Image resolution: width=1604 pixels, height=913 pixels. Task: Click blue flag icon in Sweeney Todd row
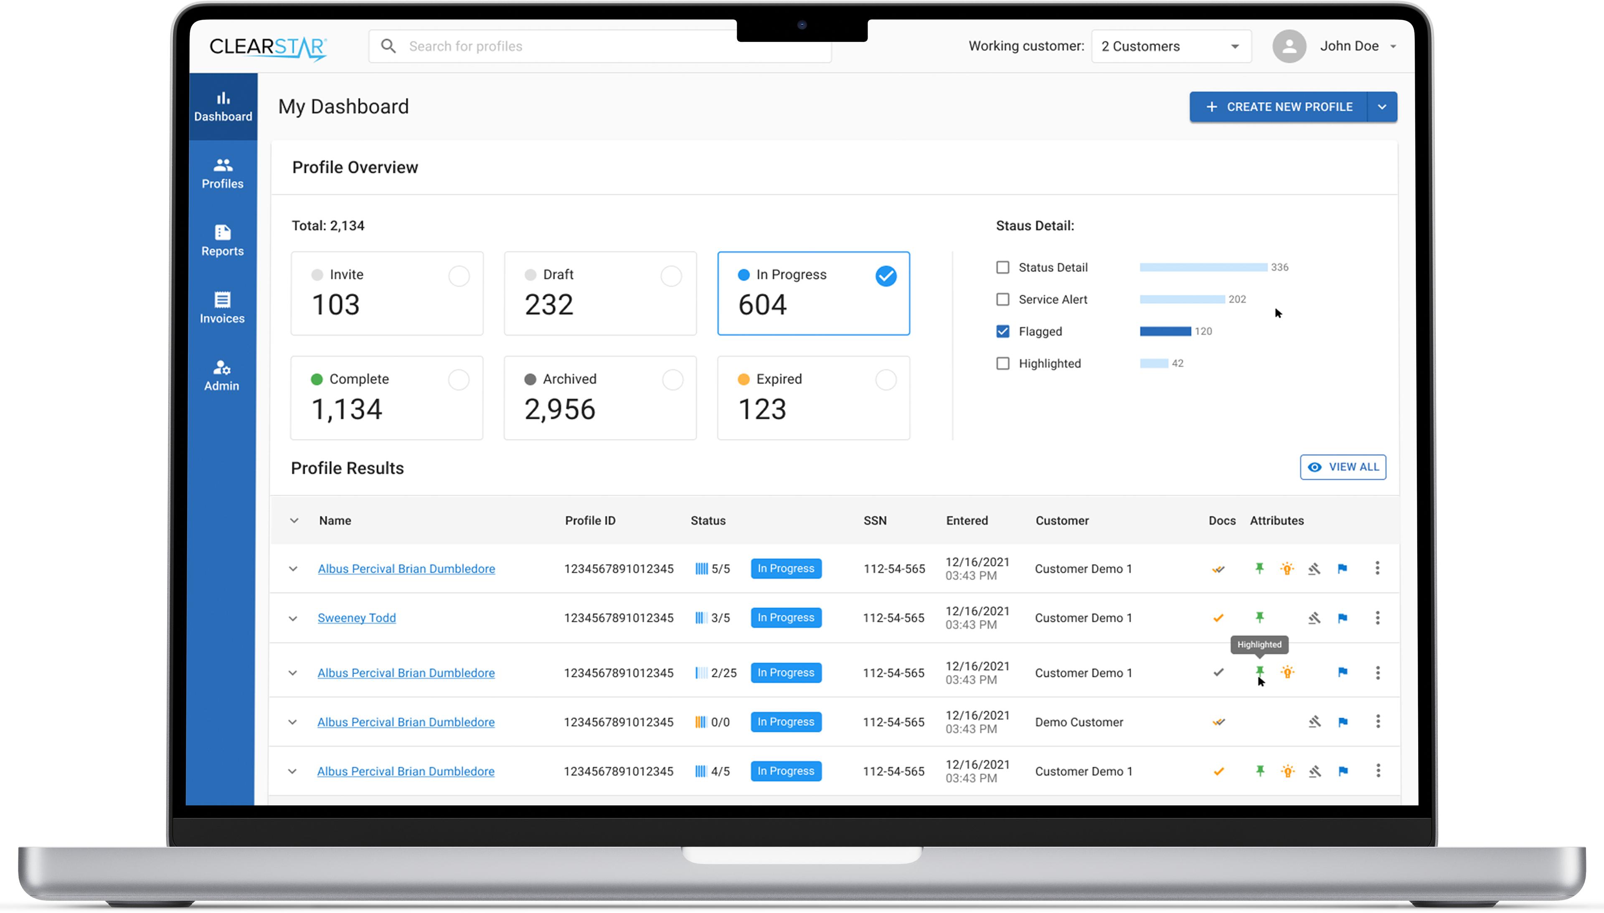[1343, 618]
